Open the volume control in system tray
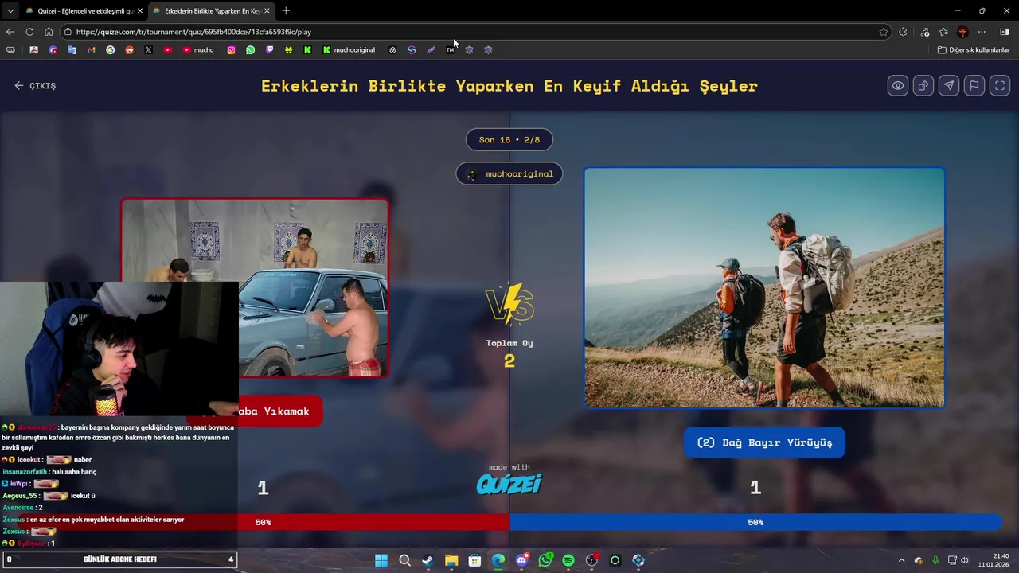 point(965,560)
